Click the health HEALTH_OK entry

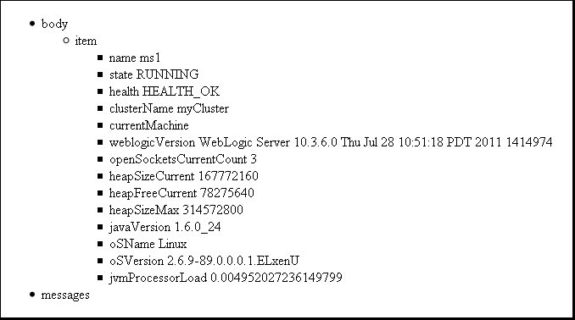pos(165,91)
